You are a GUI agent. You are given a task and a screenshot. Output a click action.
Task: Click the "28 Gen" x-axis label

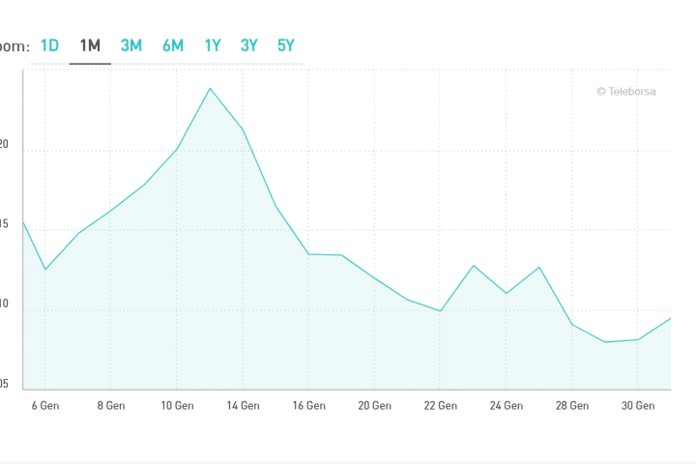click(572, 406)
